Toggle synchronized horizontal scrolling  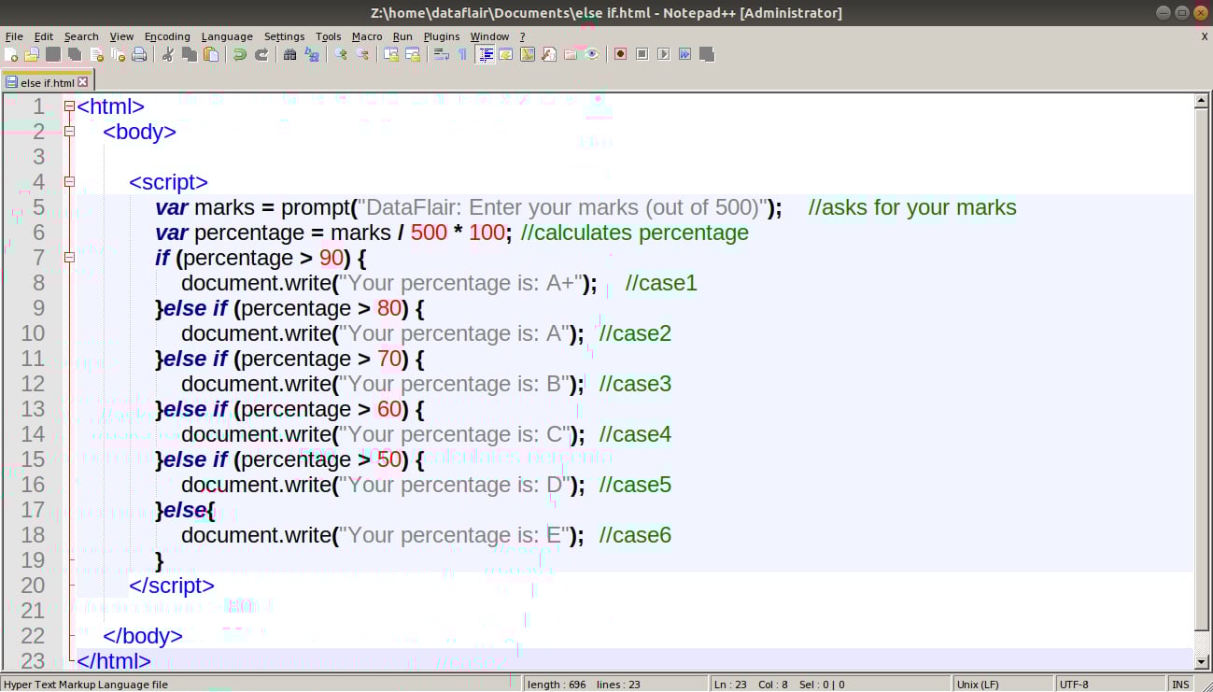[x=413, y=54]
